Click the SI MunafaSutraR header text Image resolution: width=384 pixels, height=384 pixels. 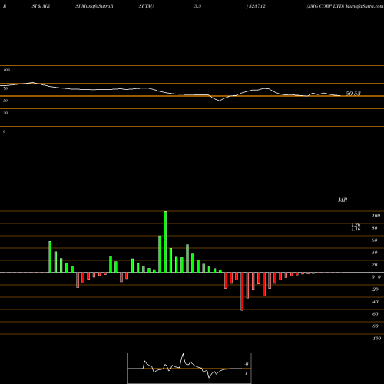(x=94, y=6)
